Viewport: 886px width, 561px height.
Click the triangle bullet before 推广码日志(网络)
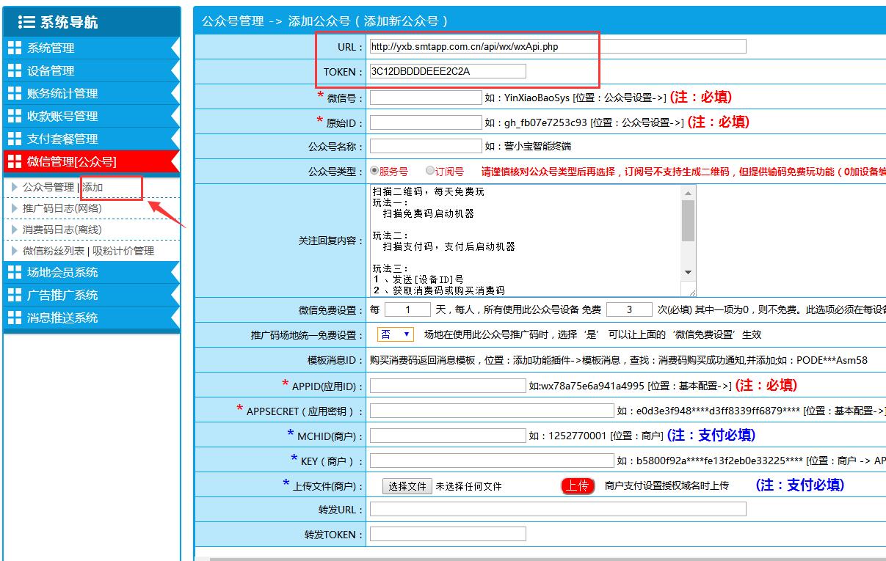pos(14,208)
